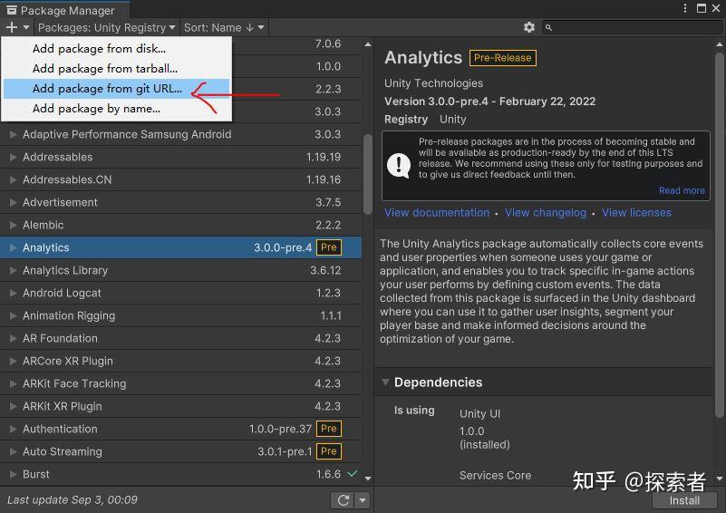The width and height of the screenshot is (726, 513).
Task: Click the refresh packages icon
Action: pyautogui.click(x=344, y=500)
